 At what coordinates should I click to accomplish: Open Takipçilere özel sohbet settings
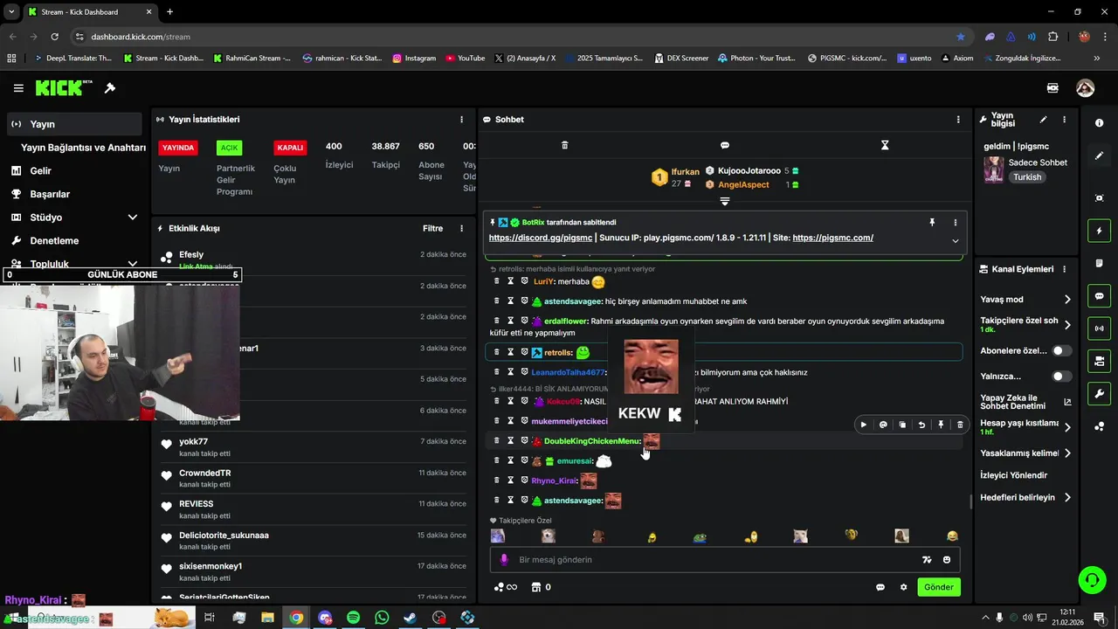coord(1067,325)
